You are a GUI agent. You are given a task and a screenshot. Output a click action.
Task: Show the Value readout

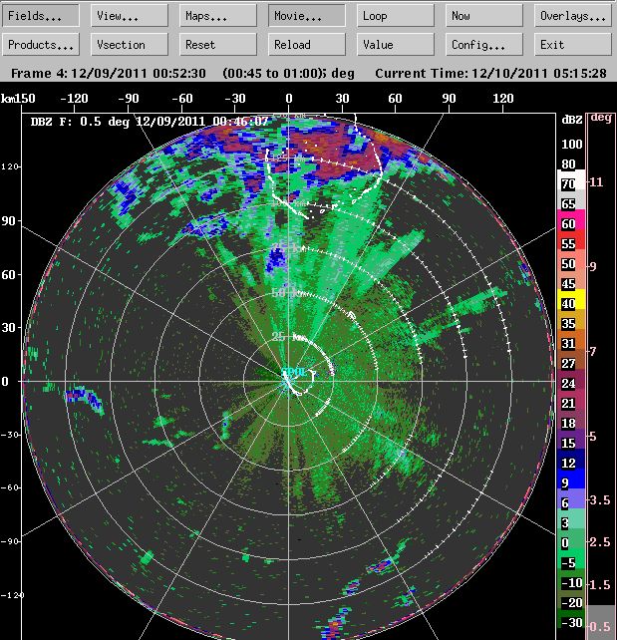396,44
